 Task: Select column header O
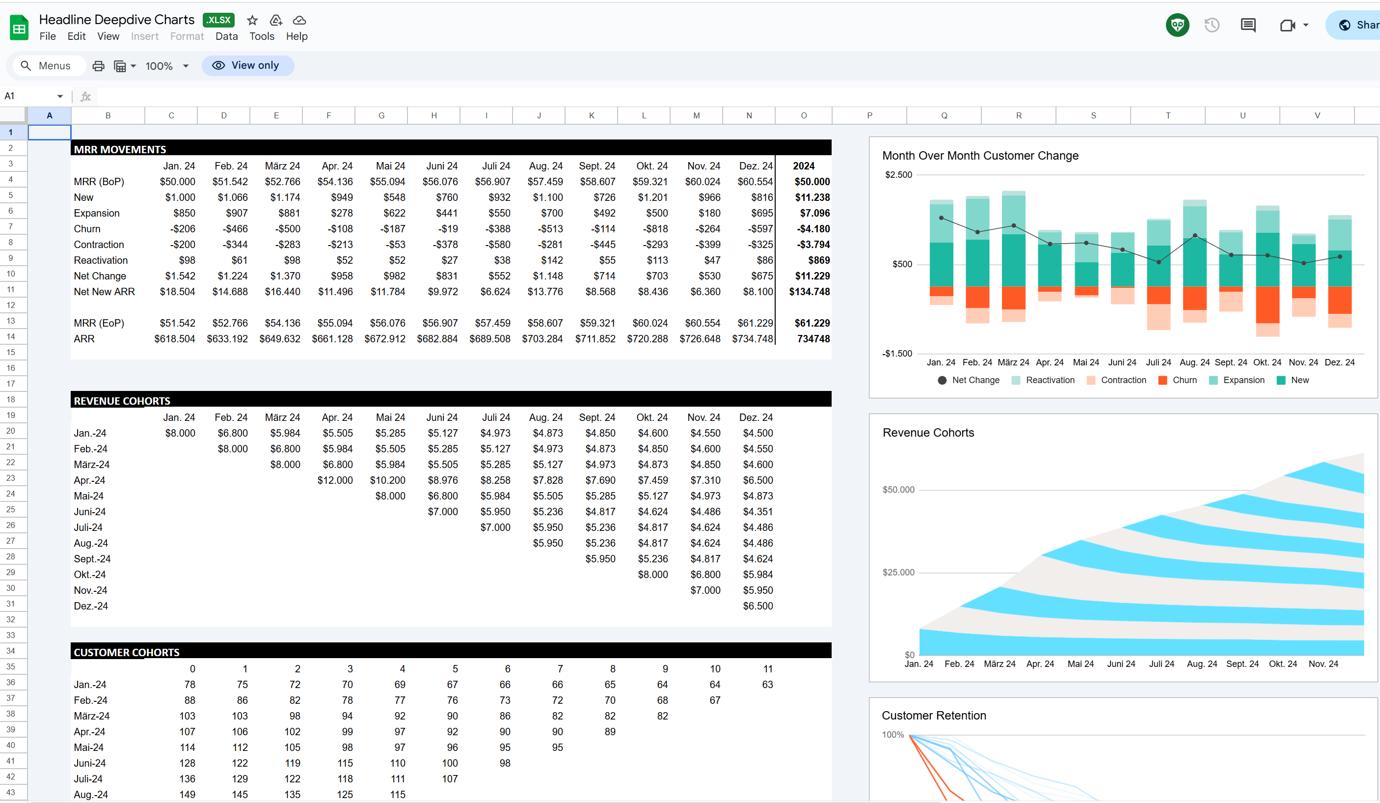coord(803,115)
